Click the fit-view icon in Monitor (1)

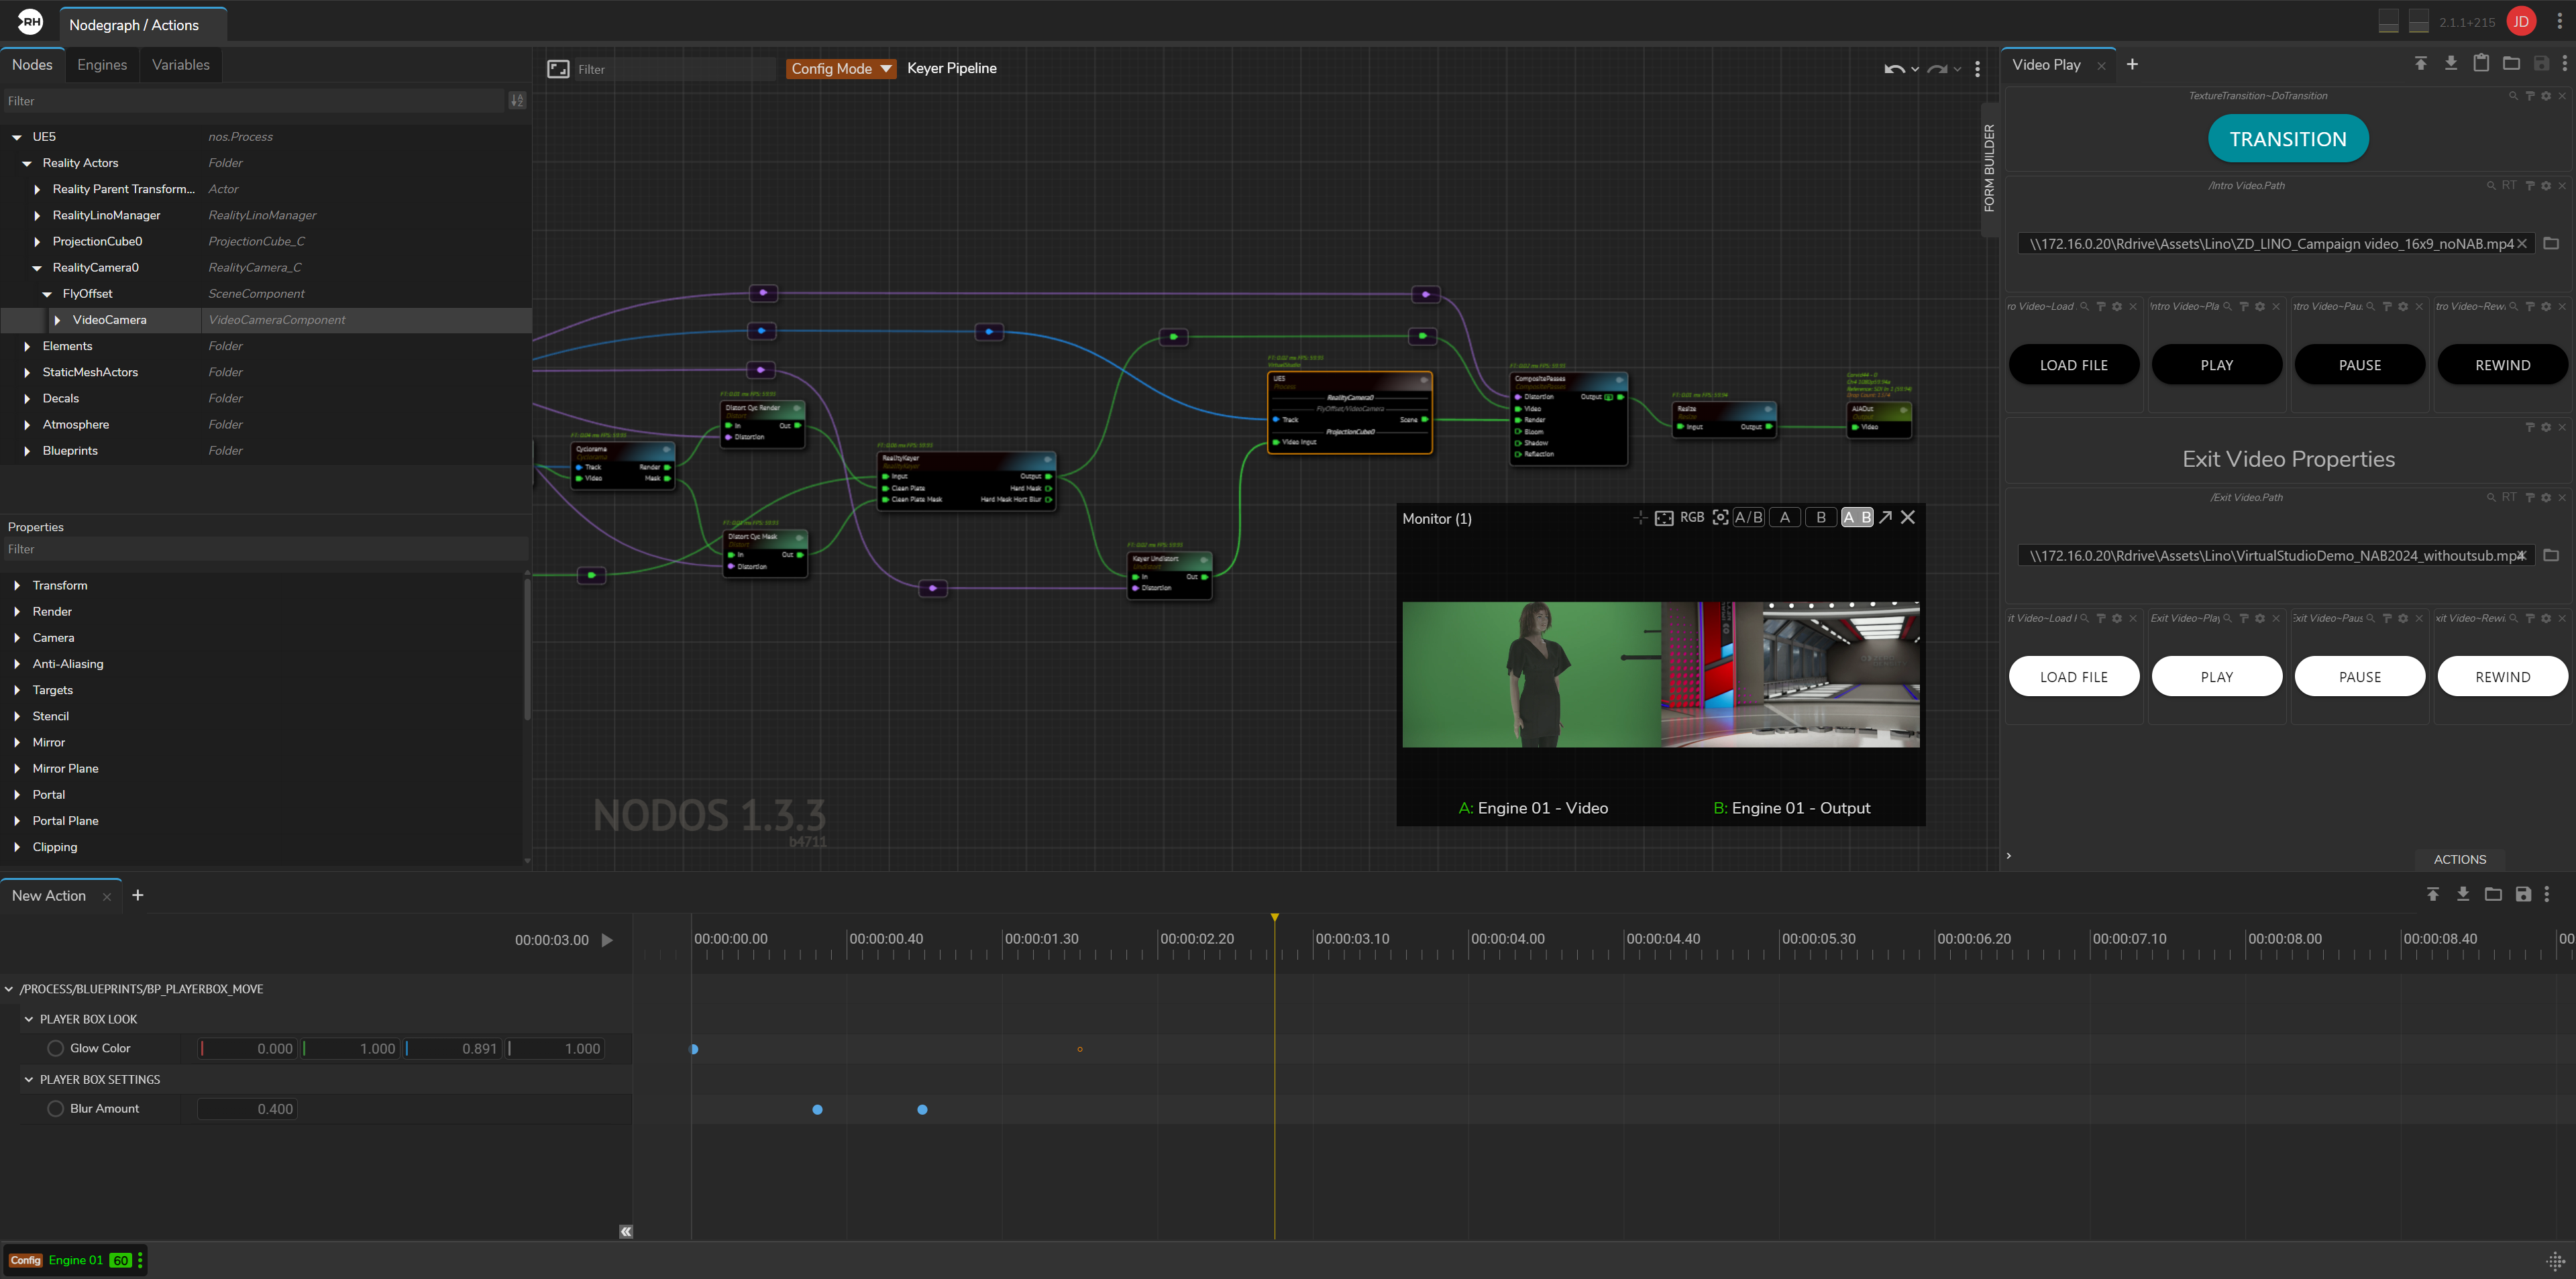[x=1664, y=518]
